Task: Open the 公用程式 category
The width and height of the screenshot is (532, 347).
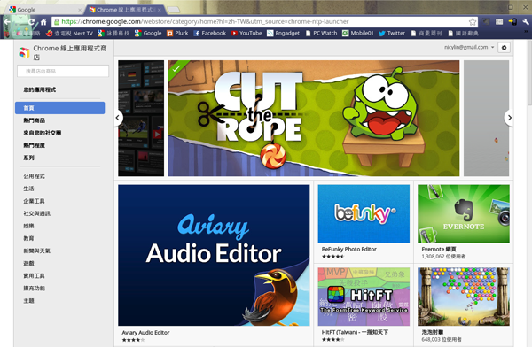Action: pyautogui.click(x=34, y=176)
